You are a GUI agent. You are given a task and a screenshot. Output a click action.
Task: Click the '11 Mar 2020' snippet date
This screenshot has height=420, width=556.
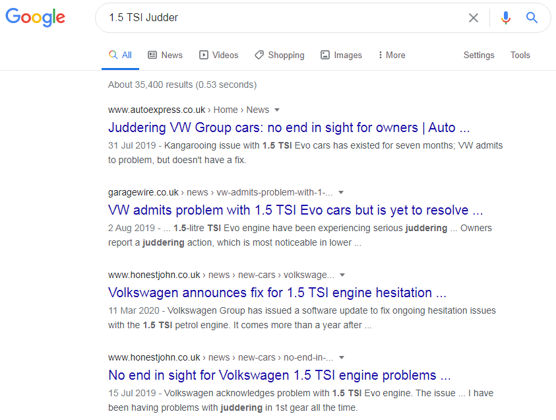[x=134, y=310]
